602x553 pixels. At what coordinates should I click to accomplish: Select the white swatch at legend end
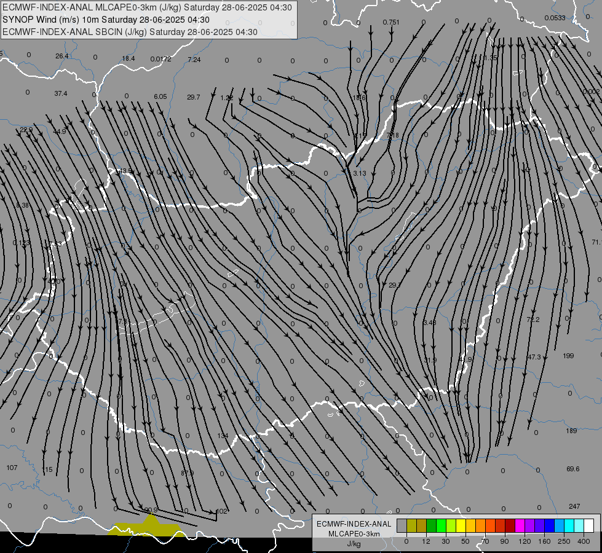coord(588,526)
